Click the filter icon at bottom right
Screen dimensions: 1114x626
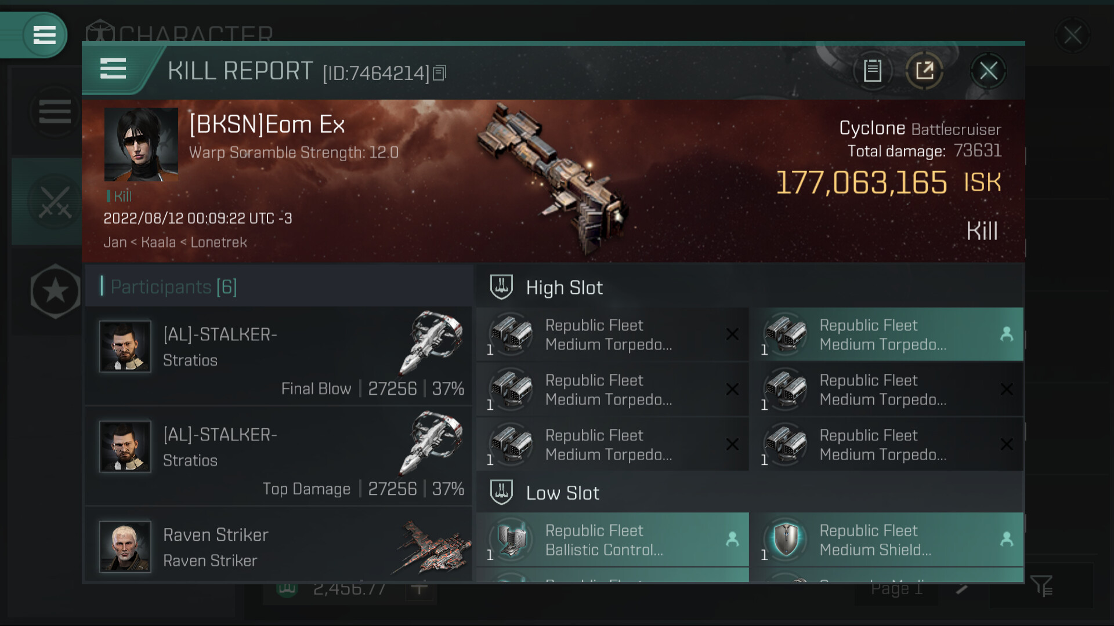point(1042,585)
